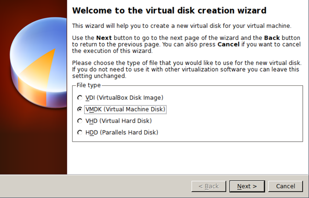309x198 pixels.
Task: Click the grey button bar left of Back
Action: point(96,186)
